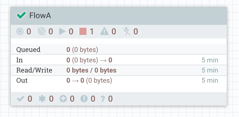This screenshot has height=117, width=239.
Task: Click the Out statistics row label
Action: click(22, 80)
